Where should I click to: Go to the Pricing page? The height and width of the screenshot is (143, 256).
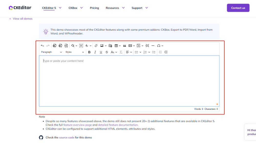(94, 8)
